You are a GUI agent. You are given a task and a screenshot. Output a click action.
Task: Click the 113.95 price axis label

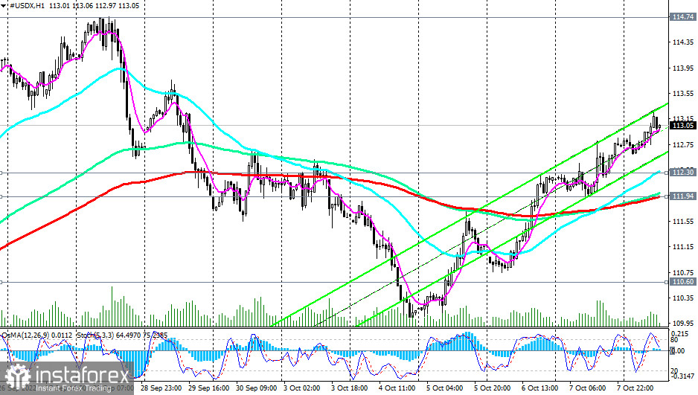pyautogui.click(x=683, y=68)
